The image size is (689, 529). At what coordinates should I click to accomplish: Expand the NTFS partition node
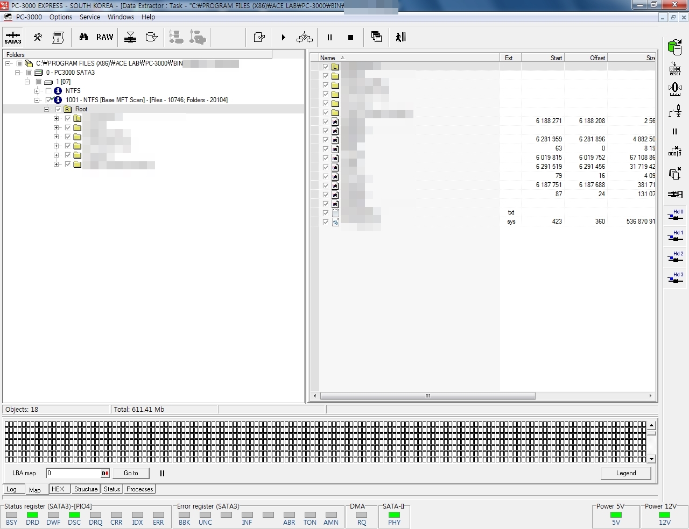(37, 91)
